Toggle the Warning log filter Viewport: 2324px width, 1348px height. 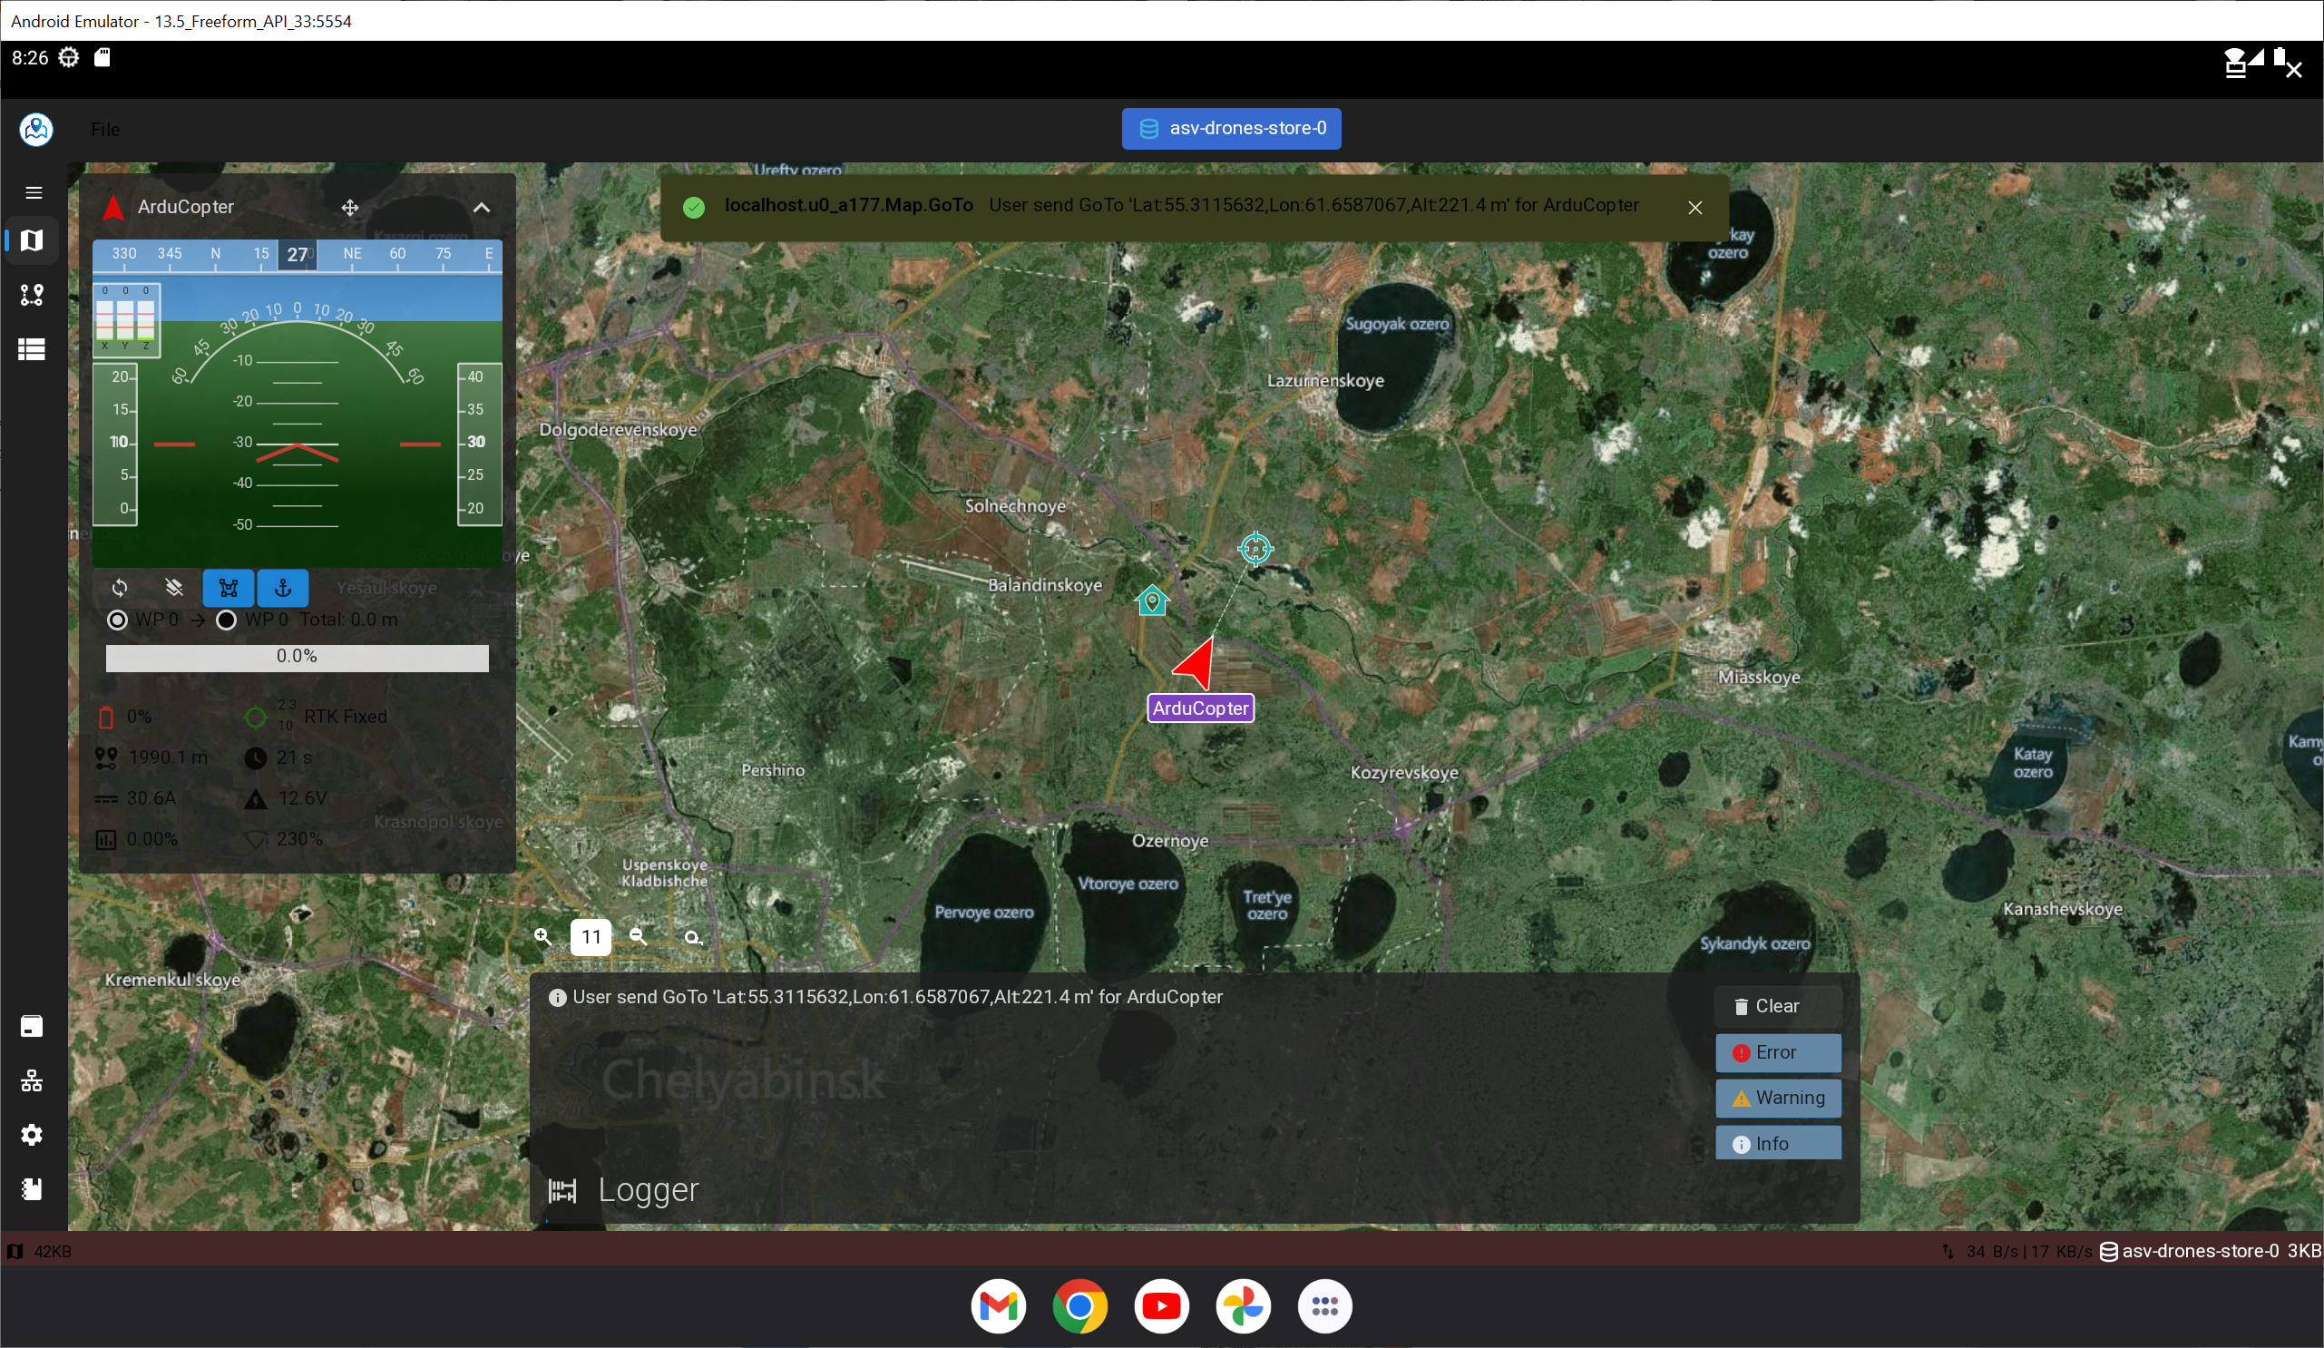click(1777, 1098)
